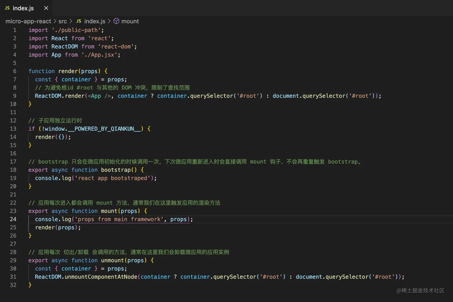Click the 'react' string on line 2
The height and width of the screenshot is (302, 453).
(x=99, y=38)
